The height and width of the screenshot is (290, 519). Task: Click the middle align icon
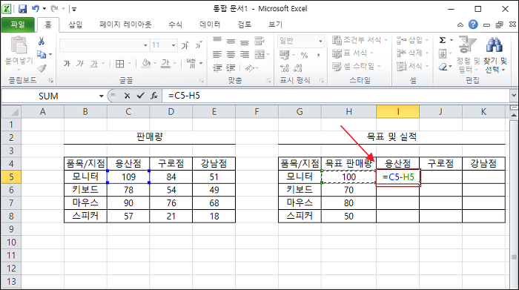(231, 41)
